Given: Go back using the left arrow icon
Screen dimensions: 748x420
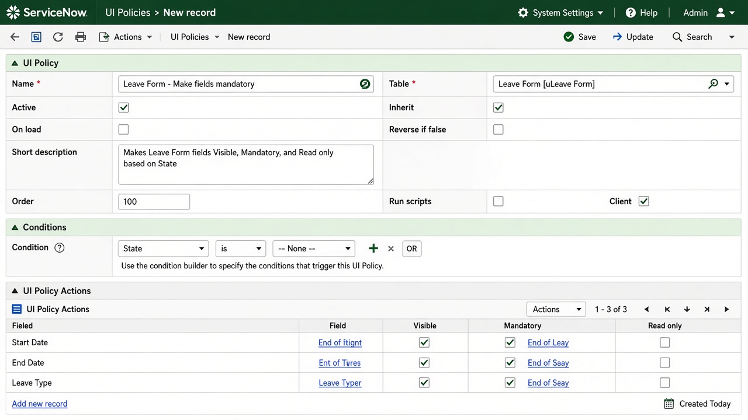Looking at the screenshot, I should (15, 37).
